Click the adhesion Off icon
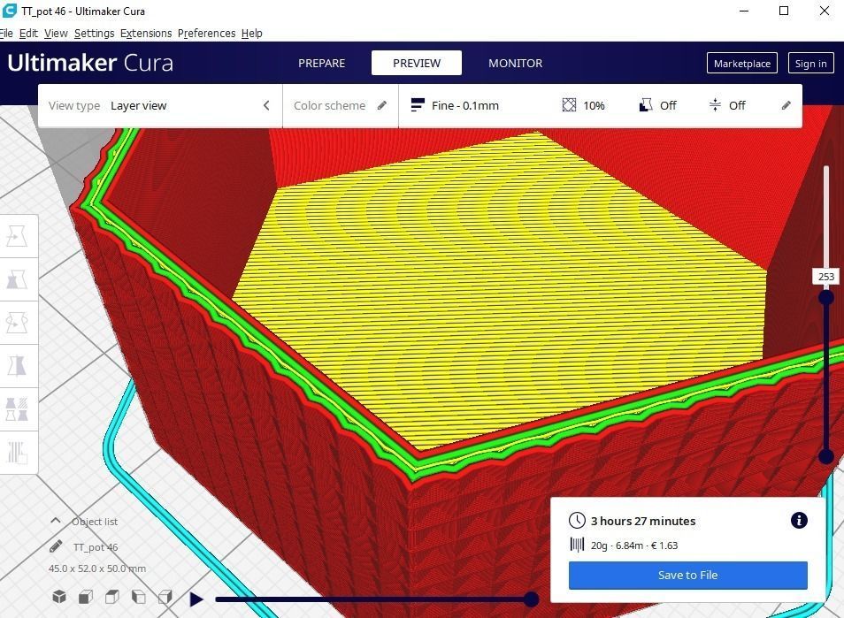 point(715,105)
